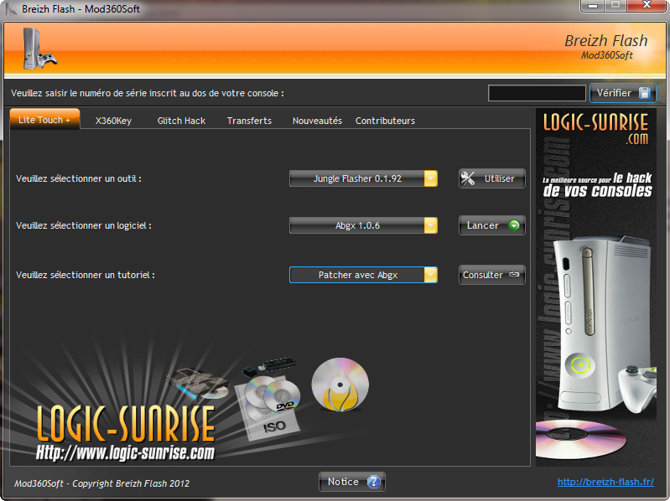This screenshot has width=670, height=501.
Task: Click the USB flash drive icon
Action: pyautogui.click(x=270, y=366)
